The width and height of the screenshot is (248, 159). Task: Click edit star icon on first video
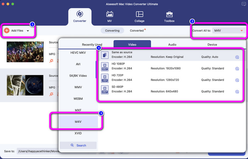[51, 61]
